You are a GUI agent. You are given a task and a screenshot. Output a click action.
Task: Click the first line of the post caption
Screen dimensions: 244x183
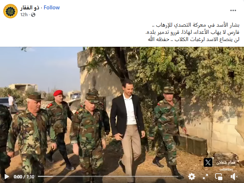(x=195, y=25)
